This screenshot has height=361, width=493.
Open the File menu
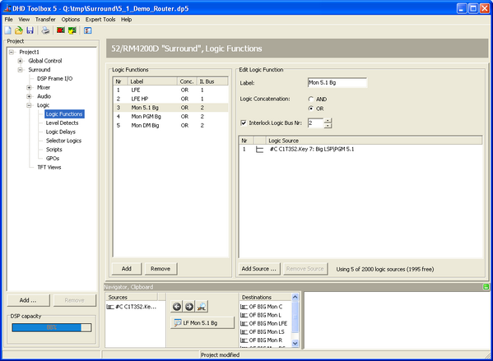pyautogui.click(x=8, y=20)
